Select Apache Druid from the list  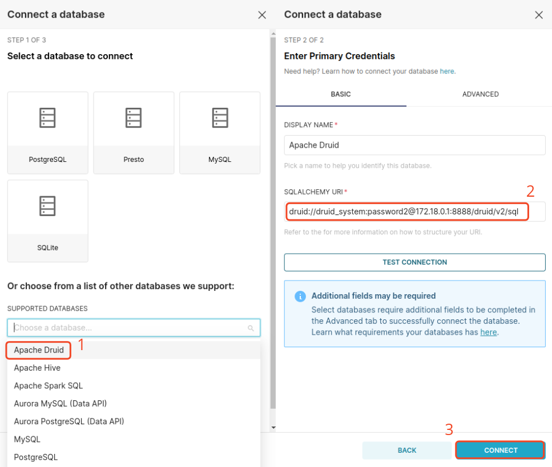(39, 350)
